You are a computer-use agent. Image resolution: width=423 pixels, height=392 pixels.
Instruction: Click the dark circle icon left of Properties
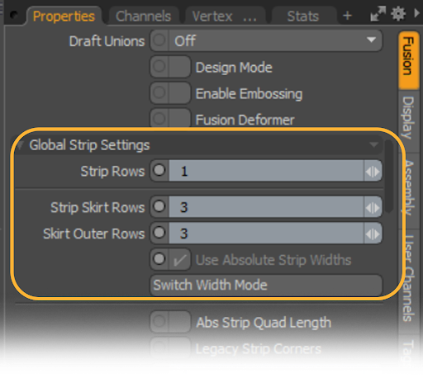[x=13, y=15]
